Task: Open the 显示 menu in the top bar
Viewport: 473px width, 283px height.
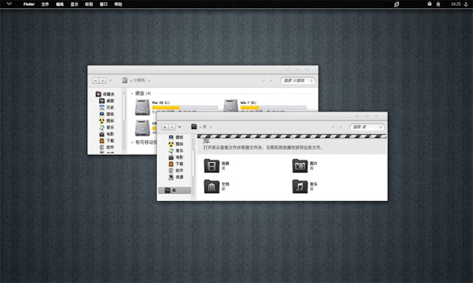Action: pyautogui.click(x=74, y=4)
